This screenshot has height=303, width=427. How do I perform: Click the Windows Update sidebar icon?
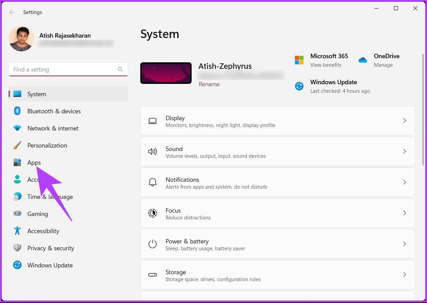point(17,265)
